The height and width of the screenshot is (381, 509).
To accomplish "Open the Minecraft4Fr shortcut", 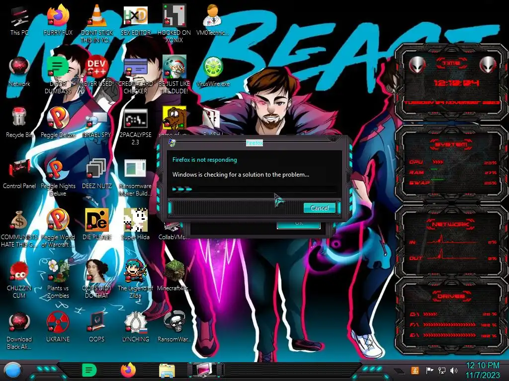I will tap(174, 275).
